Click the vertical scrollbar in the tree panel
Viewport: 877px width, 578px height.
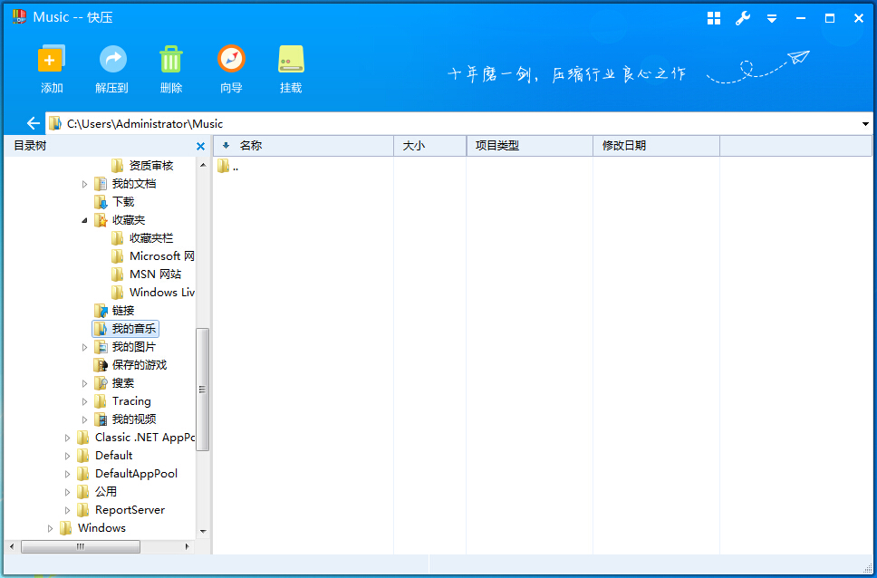(201, 390)
